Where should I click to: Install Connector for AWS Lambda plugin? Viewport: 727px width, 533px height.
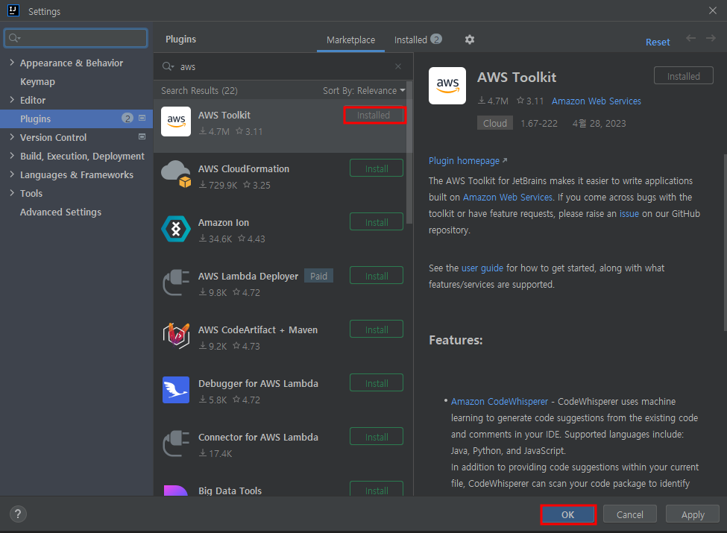pos(377,437)
